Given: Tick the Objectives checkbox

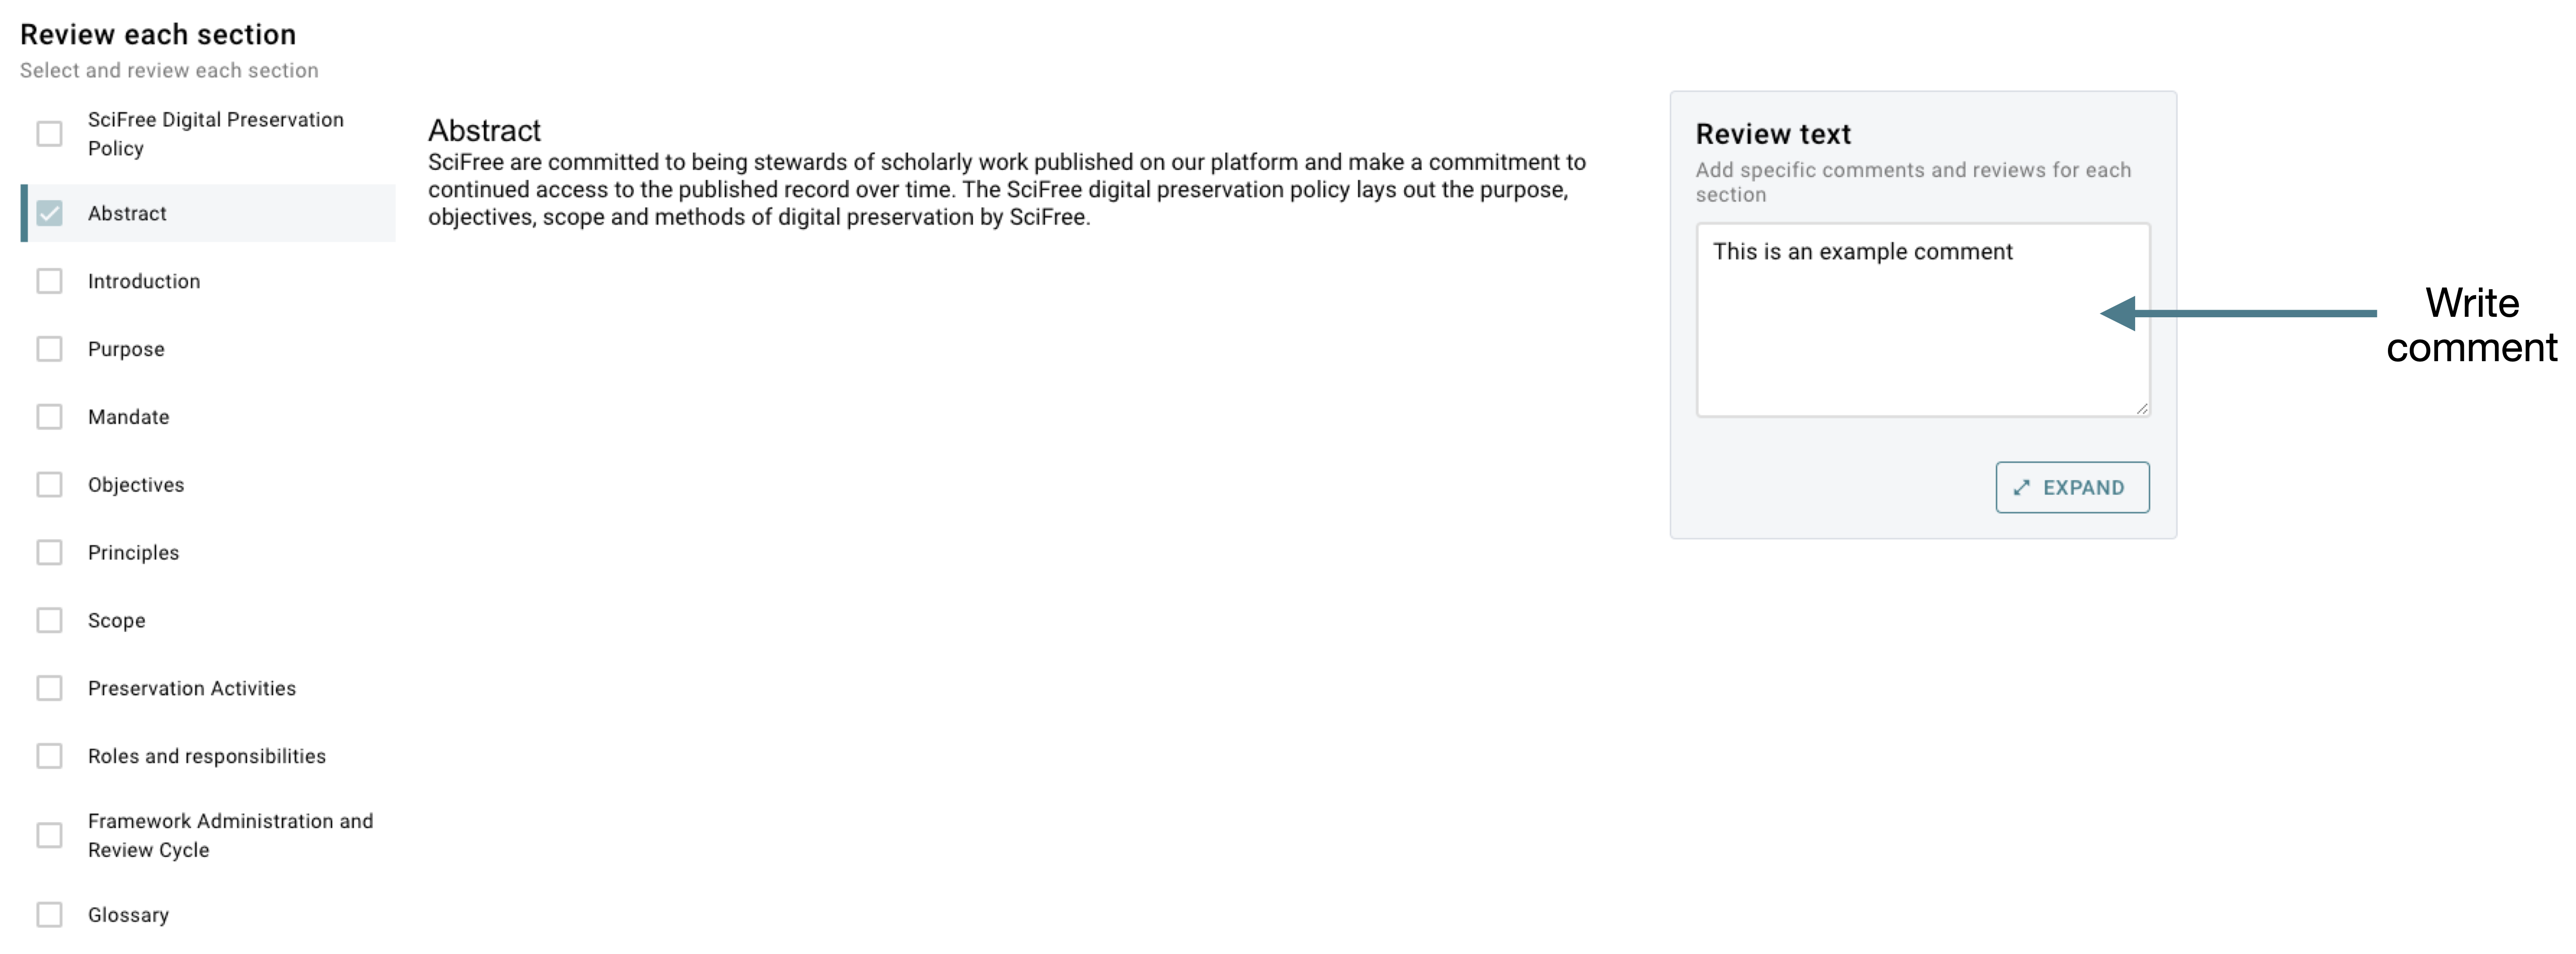Looking at the screenshot, I should 49,485.
